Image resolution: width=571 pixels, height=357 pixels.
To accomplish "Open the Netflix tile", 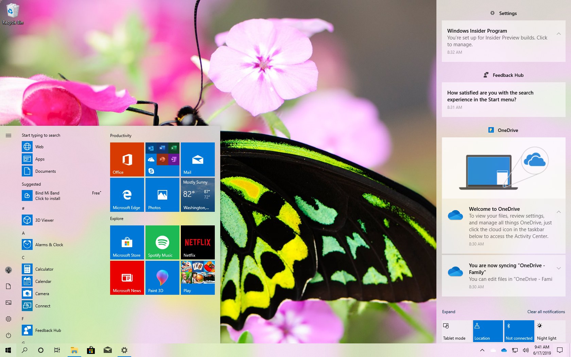I will tap(197, 242).
